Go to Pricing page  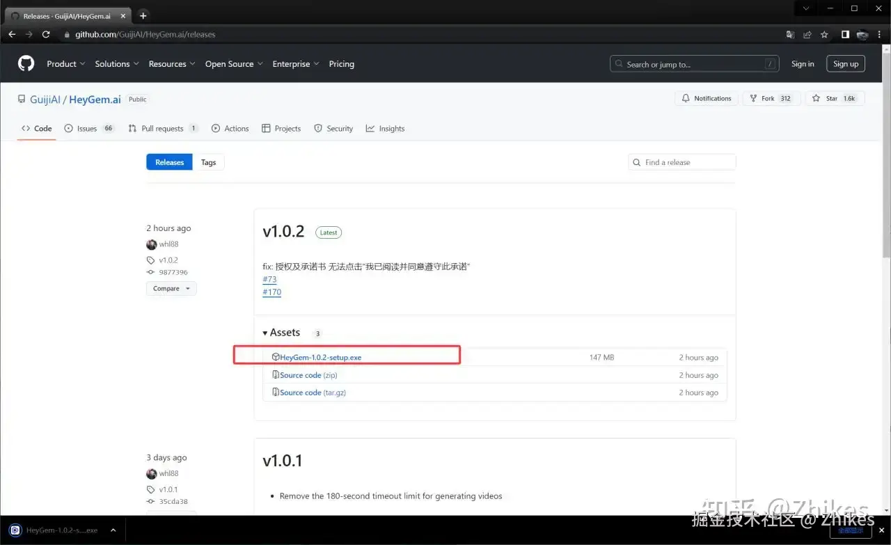click(x=341, y=64)
